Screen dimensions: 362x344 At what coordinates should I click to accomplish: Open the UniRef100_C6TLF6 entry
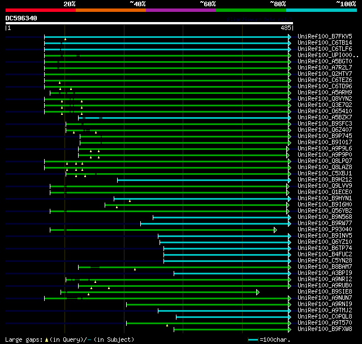tap(325, 49)
